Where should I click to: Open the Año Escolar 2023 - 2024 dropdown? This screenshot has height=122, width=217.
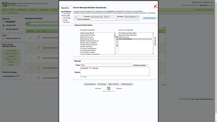click(100, 17)
